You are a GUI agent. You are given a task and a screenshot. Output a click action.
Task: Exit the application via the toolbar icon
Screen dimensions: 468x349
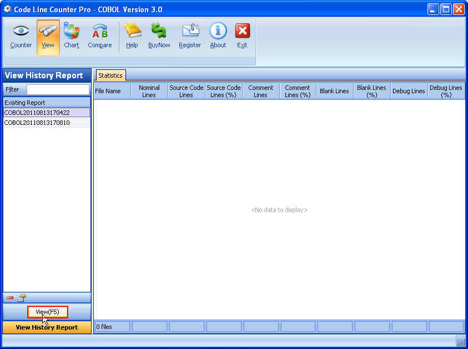[x=241, y=36]
